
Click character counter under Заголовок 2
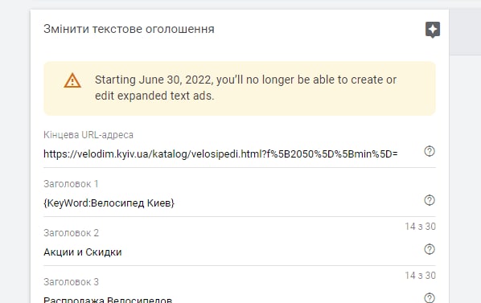[420, 276]
